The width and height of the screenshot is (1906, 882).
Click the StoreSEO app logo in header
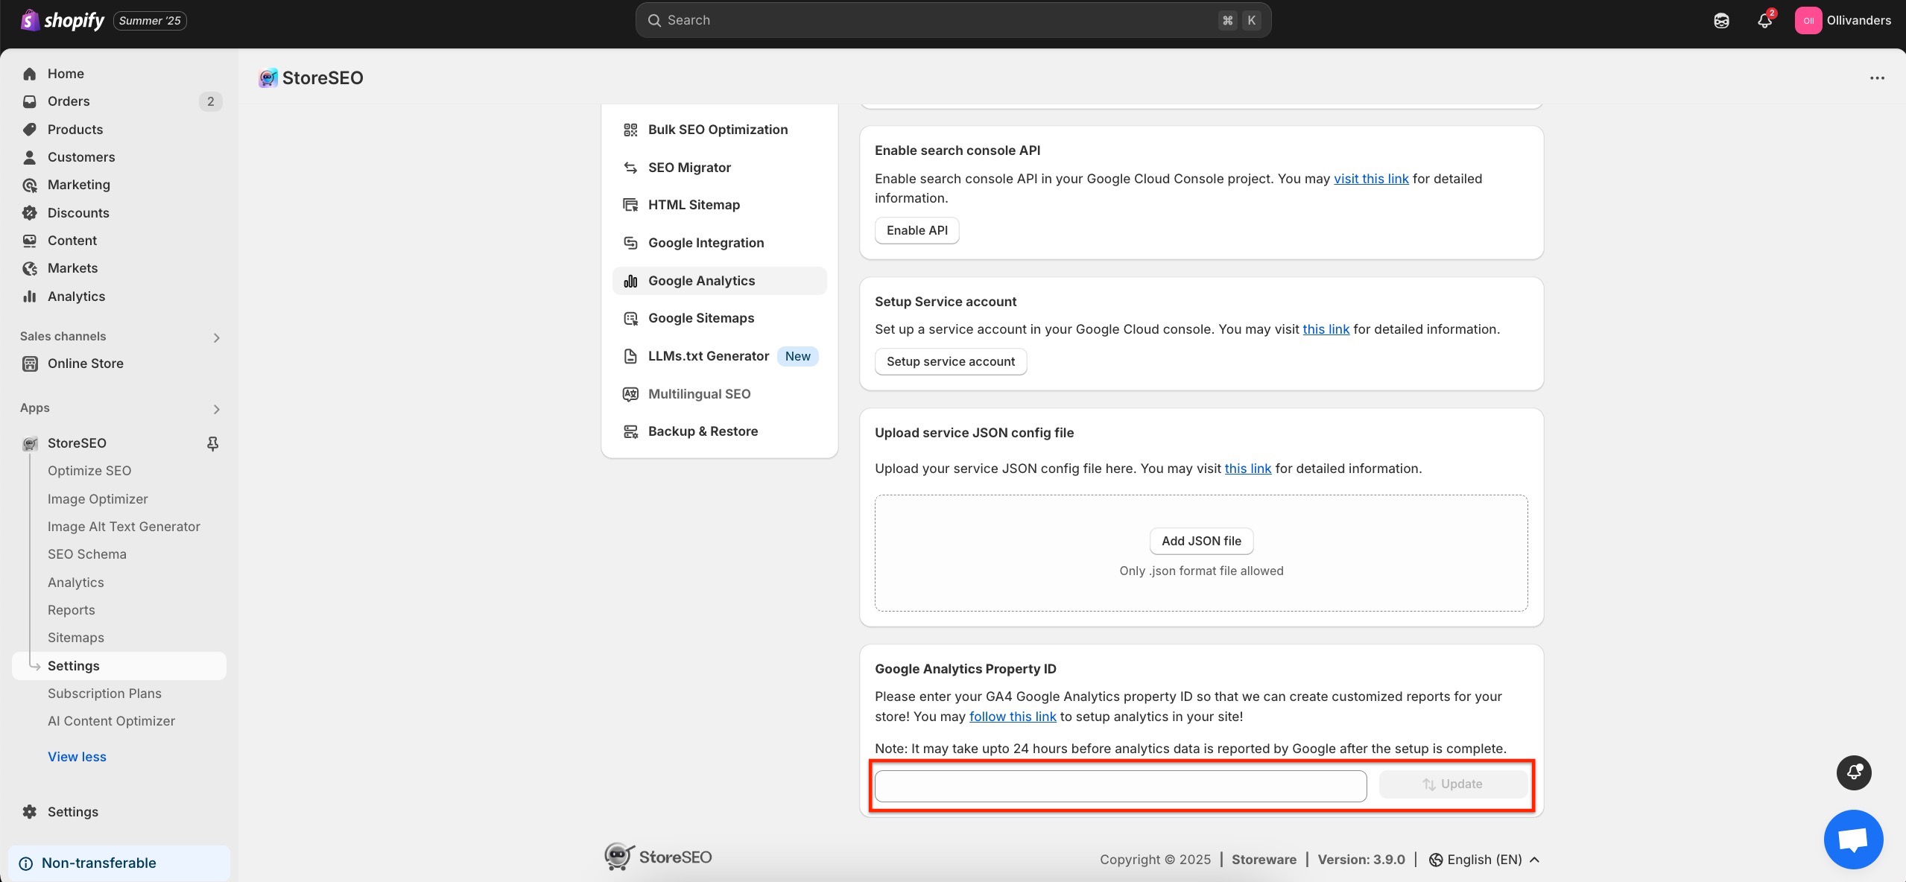pyautogui.click(x=268, y=77)
